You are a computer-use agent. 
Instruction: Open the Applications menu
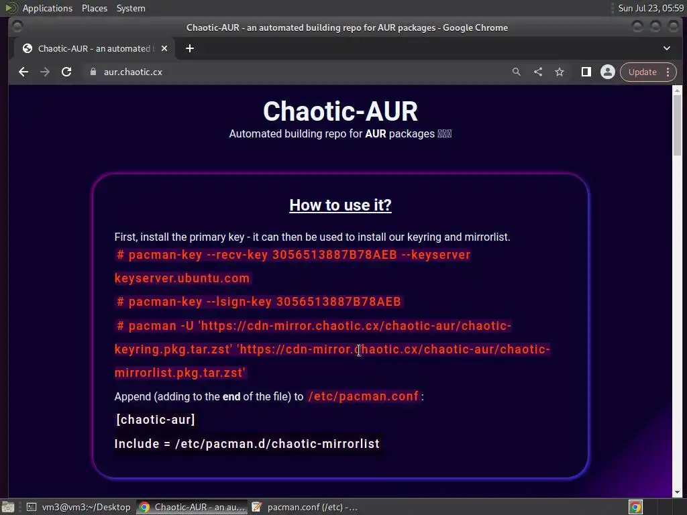point(48,8)
